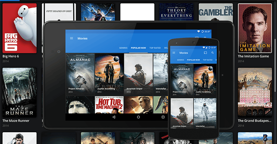The width and height of the screenshot is (277, 144).
Task: Open the Jupiter Ascending poster on the phone
Action: [x=205, y=81]
